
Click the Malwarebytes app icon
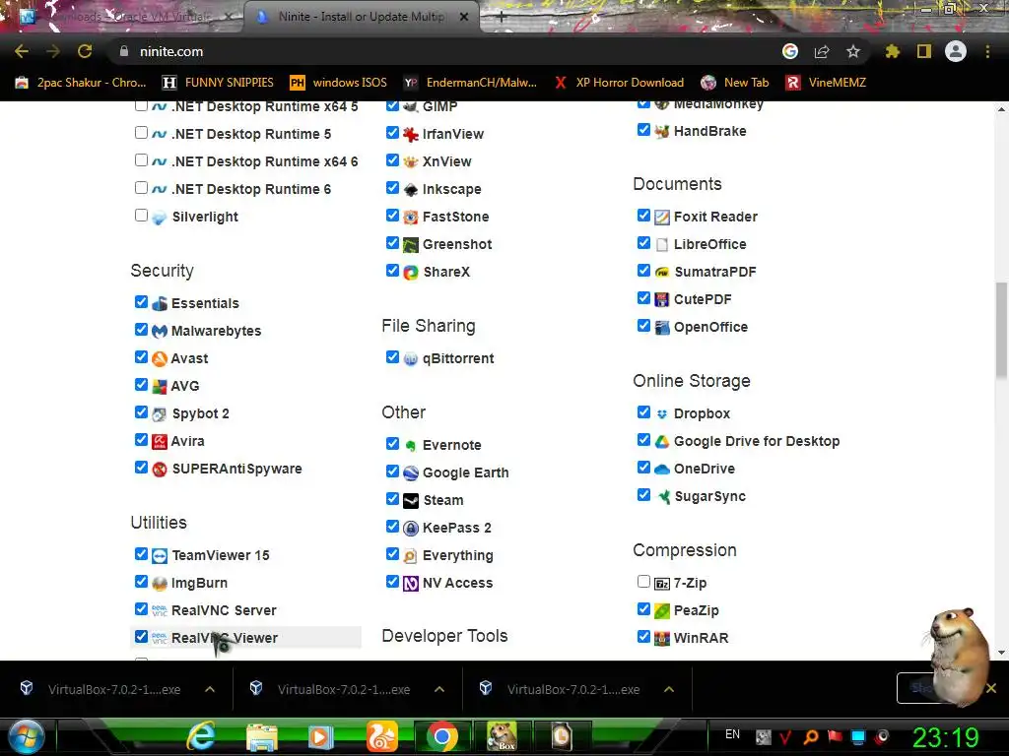tap(160, 331)
